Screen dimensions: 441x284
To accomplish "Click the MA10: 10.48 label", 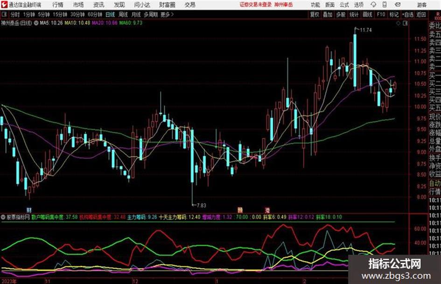I will [77, 23].
